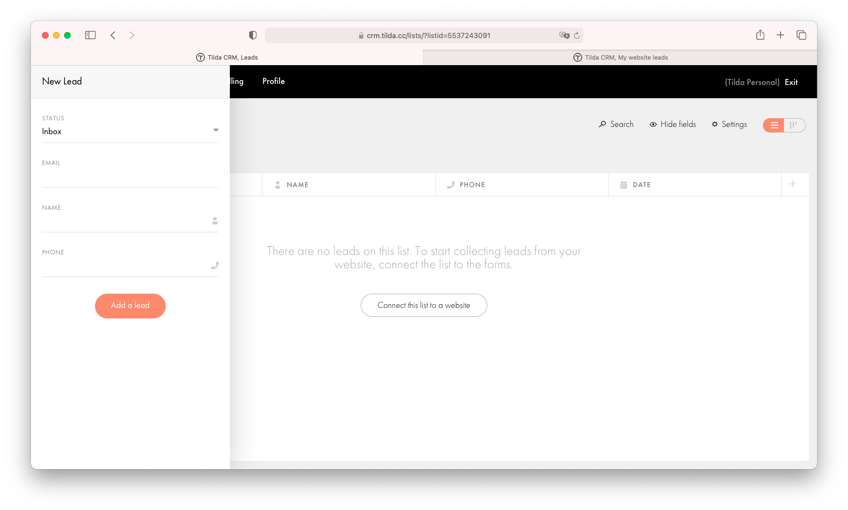Select the Profile menu item
This screenshot has height=510, width=848.
[273, 81]
